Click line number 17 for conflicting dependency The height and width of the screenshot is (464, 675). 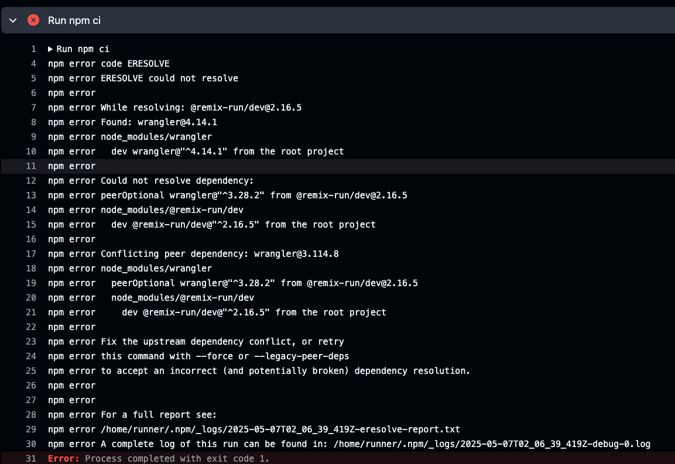point(32,254)
